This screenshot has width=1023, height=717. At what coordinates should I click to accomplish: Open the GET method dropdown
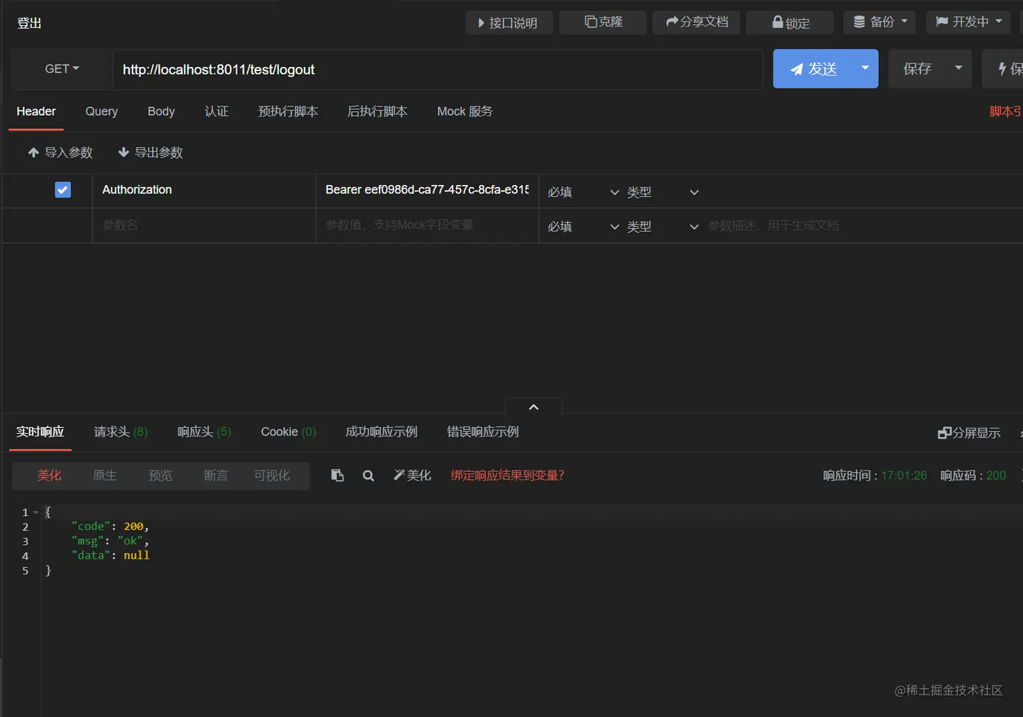(62, 69)
